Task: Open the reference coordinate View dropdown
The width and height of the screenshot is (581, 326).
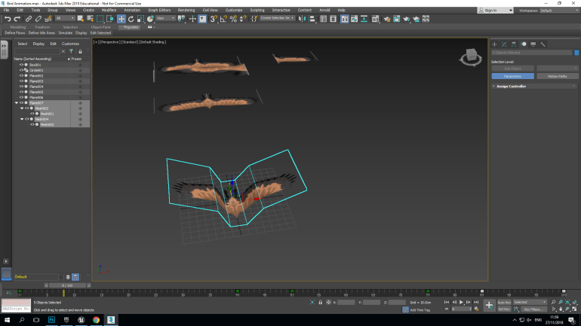Action: click(165, 18)
